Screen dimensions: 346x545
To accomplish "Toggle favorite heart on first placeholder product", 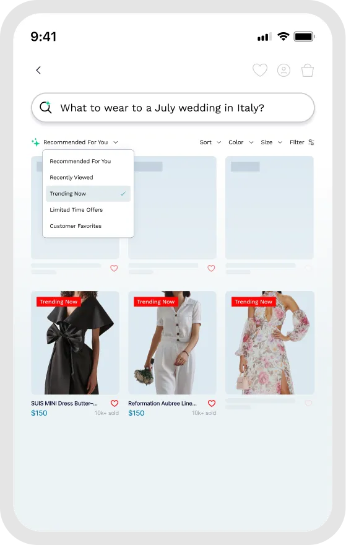I will (114, 268).
